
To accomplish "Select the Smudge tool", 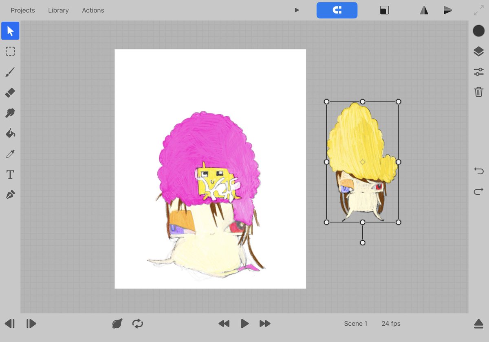I will (10, 113).
